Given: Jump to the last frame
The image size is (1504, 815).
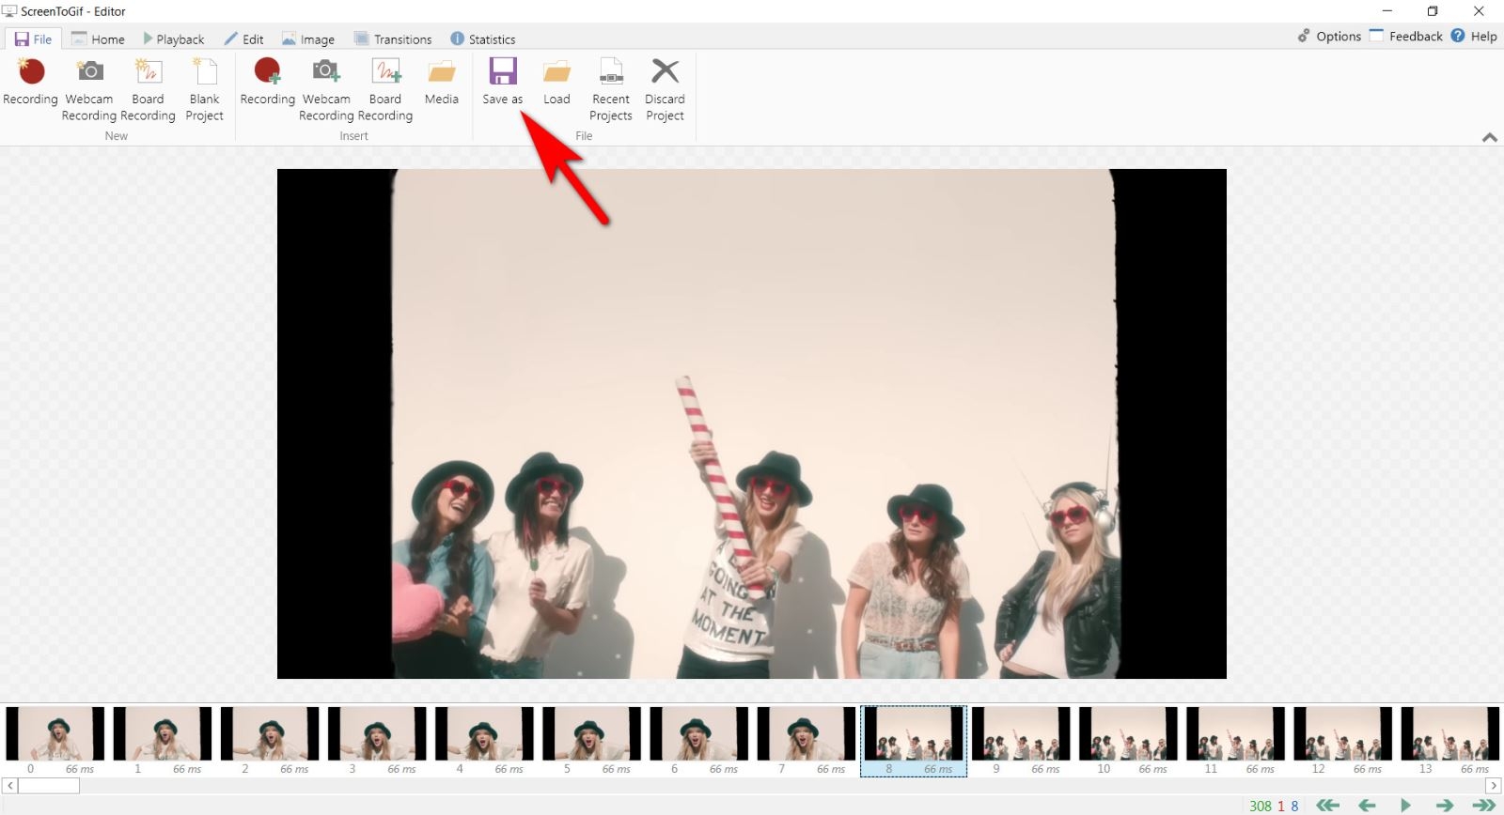Looking at the screenshot, I should [x=1483, y=806].
